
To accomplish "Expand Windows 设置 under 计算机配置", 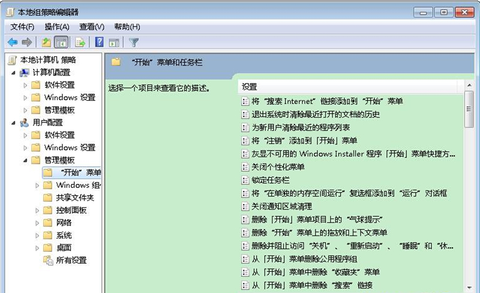I will [x=25, y=98].
